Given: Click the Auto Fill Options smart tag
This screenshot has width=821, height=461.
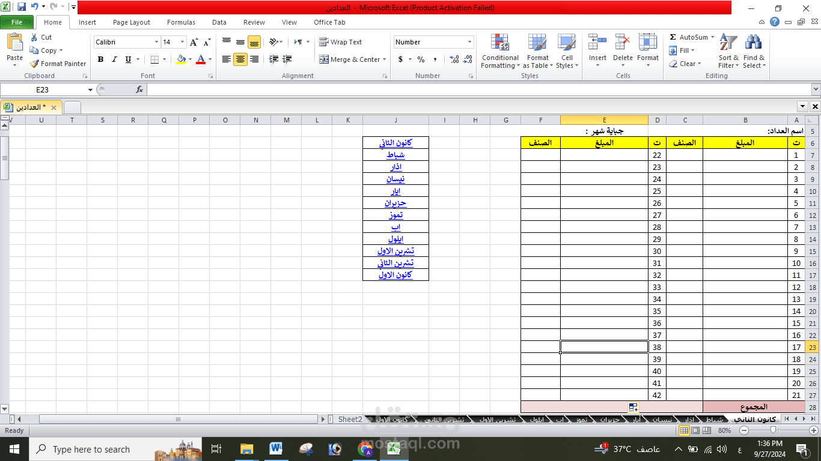Looking at the screenshot, I should click(633, 408).
